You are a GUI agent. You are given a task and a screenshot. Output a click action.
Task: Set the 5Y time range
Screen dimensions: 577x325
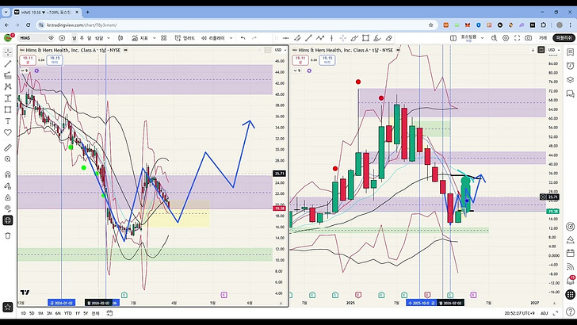click(86, 313)
